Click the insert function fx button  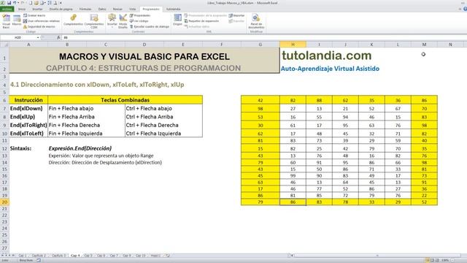[58, 37]
